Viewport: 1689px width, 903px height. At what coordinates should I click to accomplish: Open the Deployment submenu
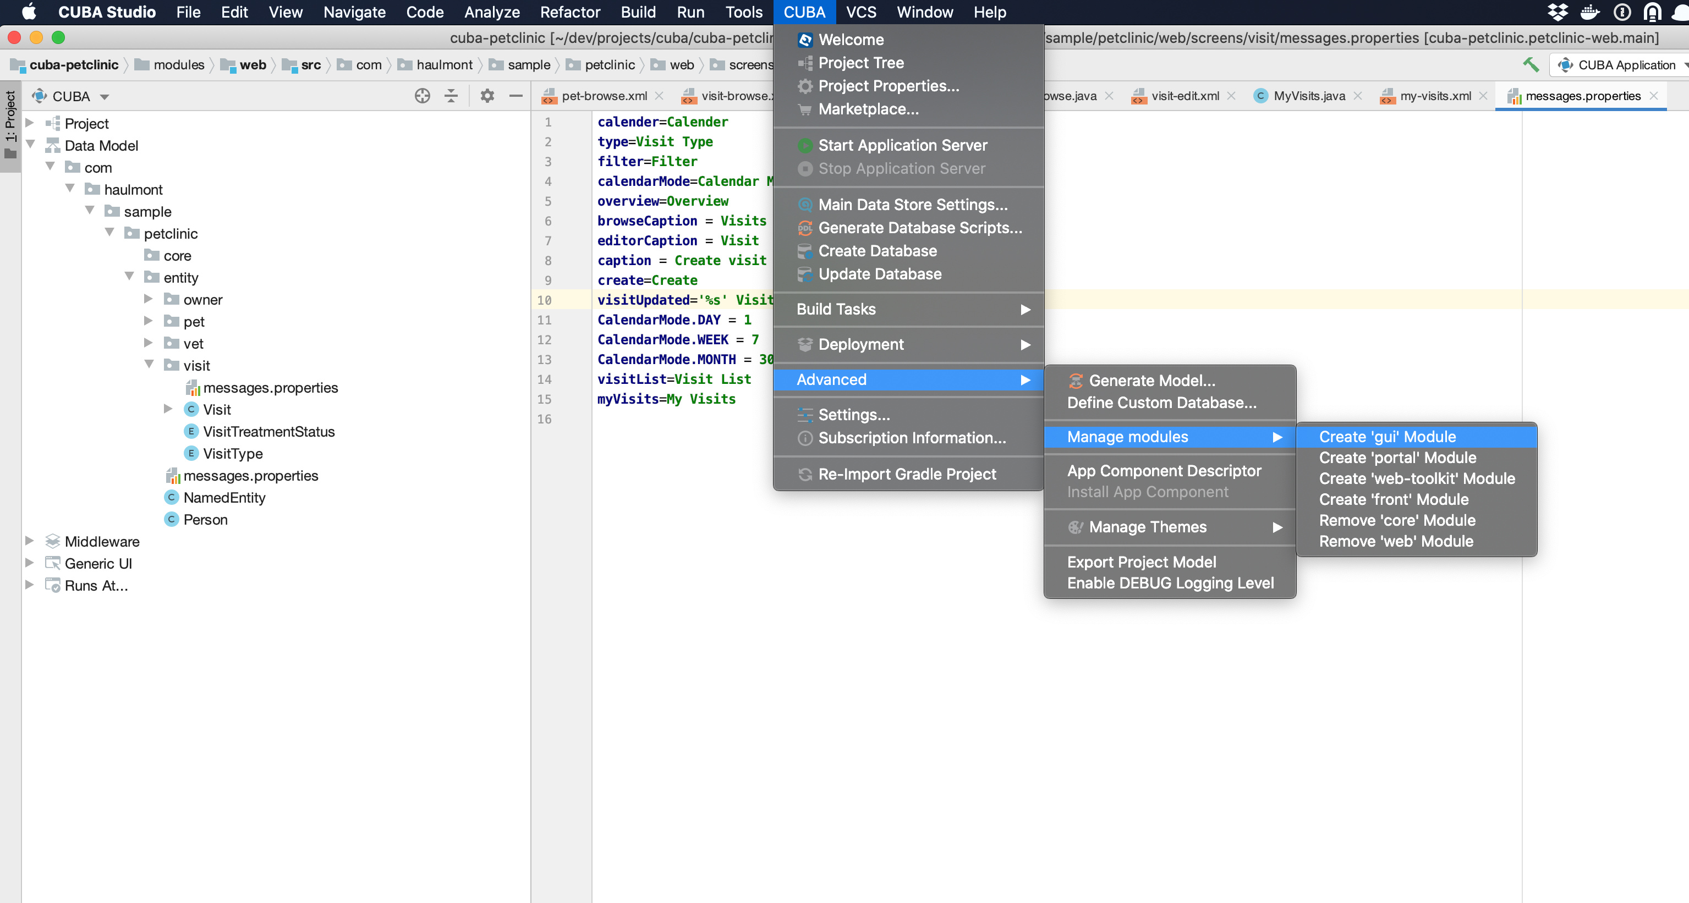(x=909, y=345)
